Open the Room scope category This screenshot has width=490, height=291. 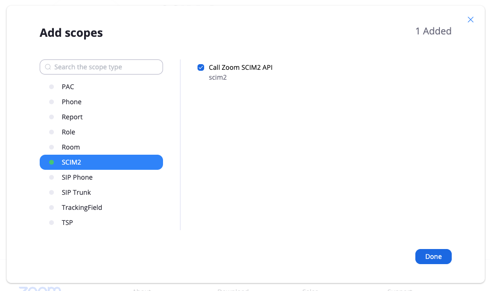(71, 147)
